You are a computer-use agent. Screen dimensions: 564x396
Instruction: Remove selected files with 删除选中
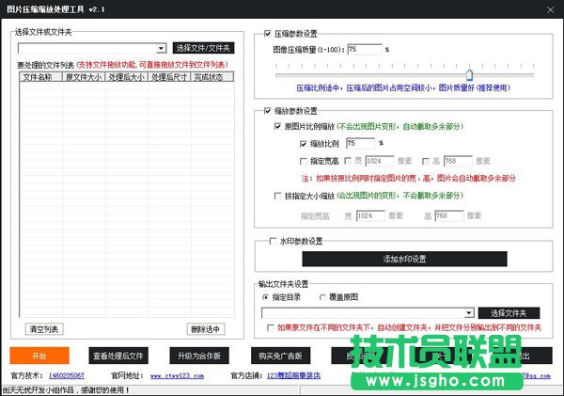pyautogui.click(x=206, y=329)
